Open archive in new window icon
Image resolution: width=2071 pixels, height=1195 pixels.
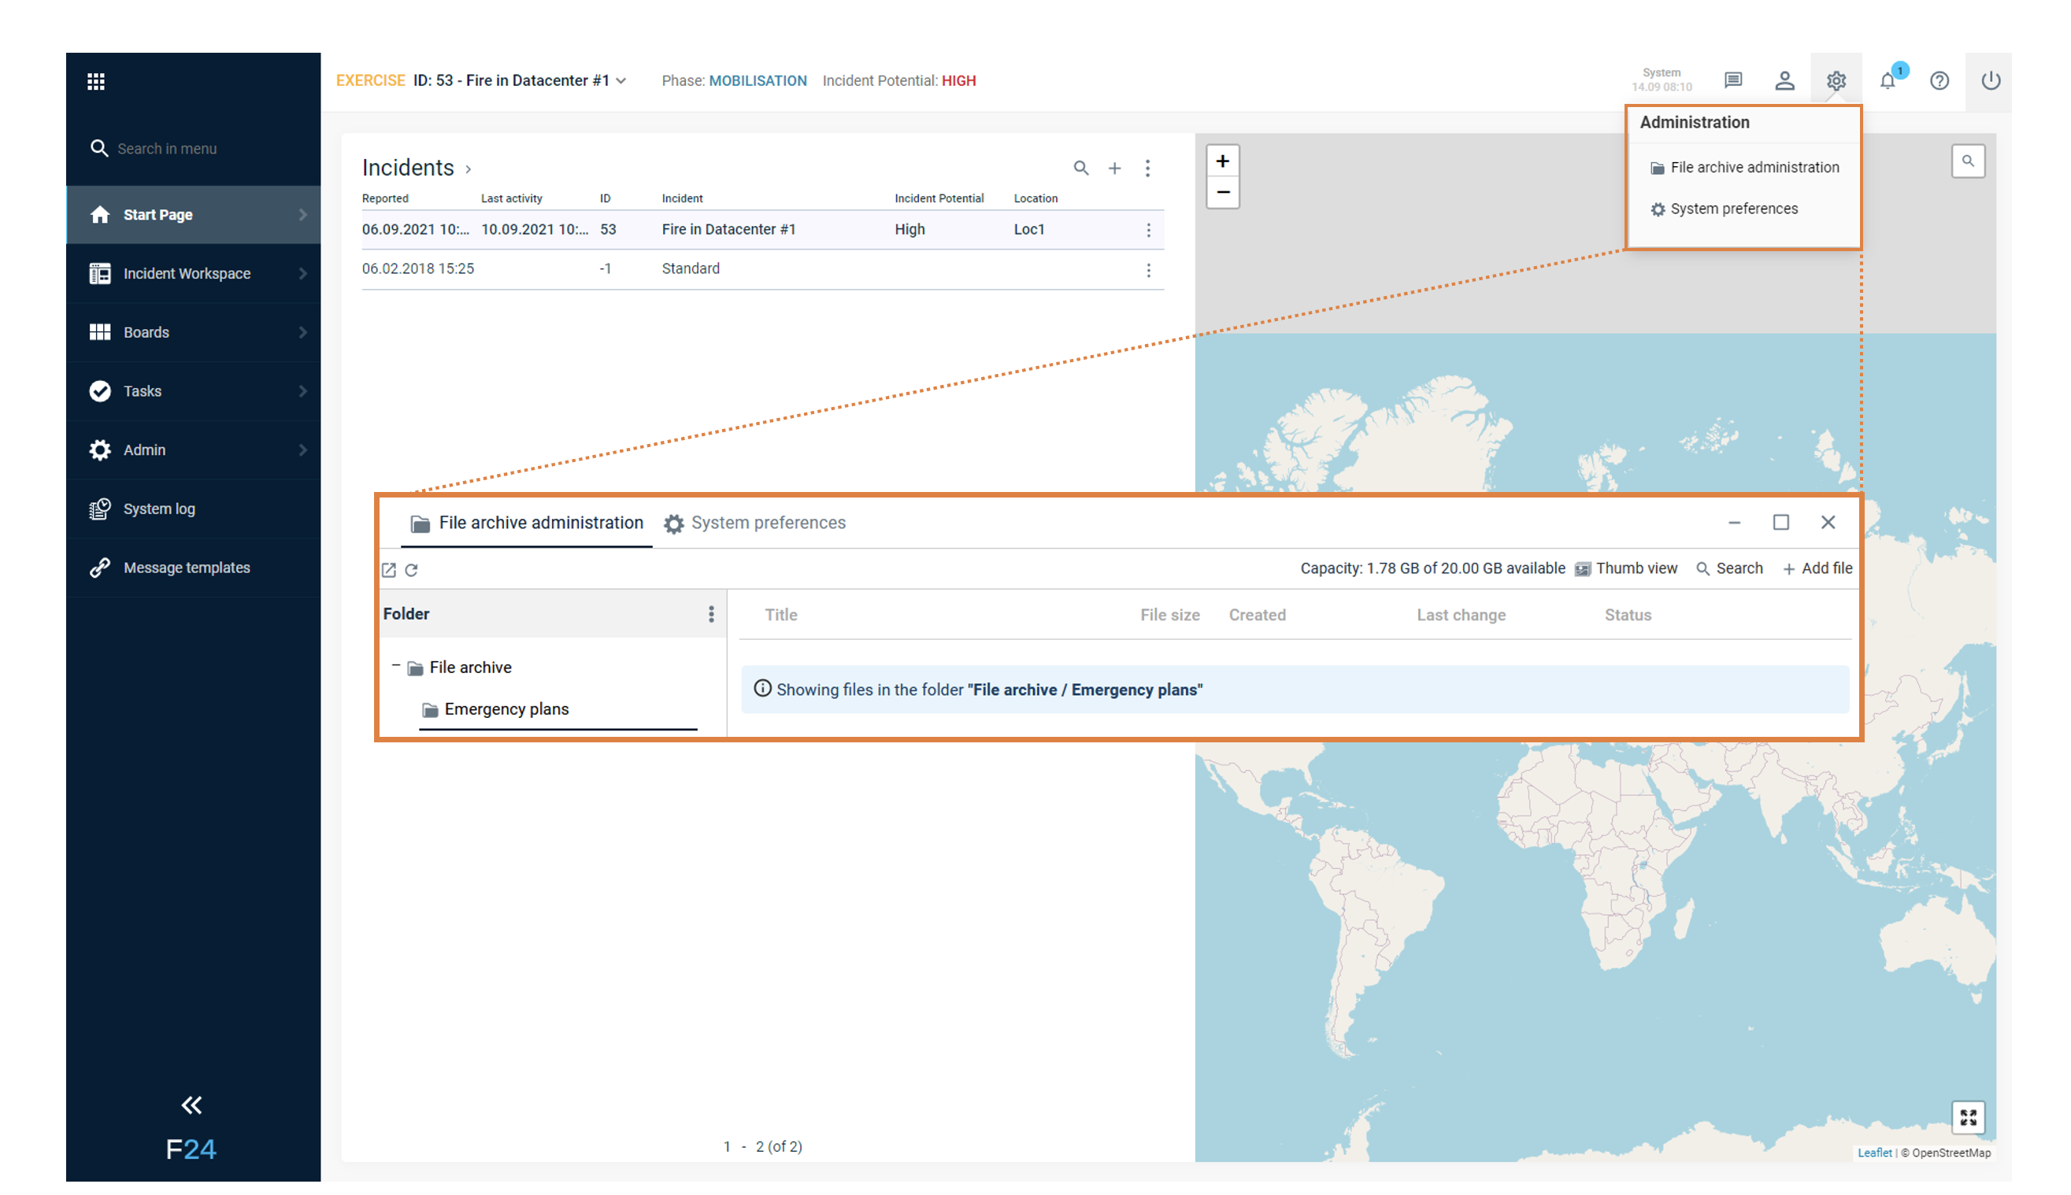[x=389, y=570]
